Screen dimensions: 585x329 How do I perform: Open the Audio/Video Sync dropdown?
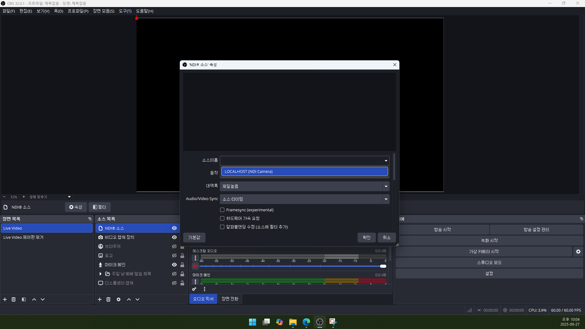(x=304, y=199)
